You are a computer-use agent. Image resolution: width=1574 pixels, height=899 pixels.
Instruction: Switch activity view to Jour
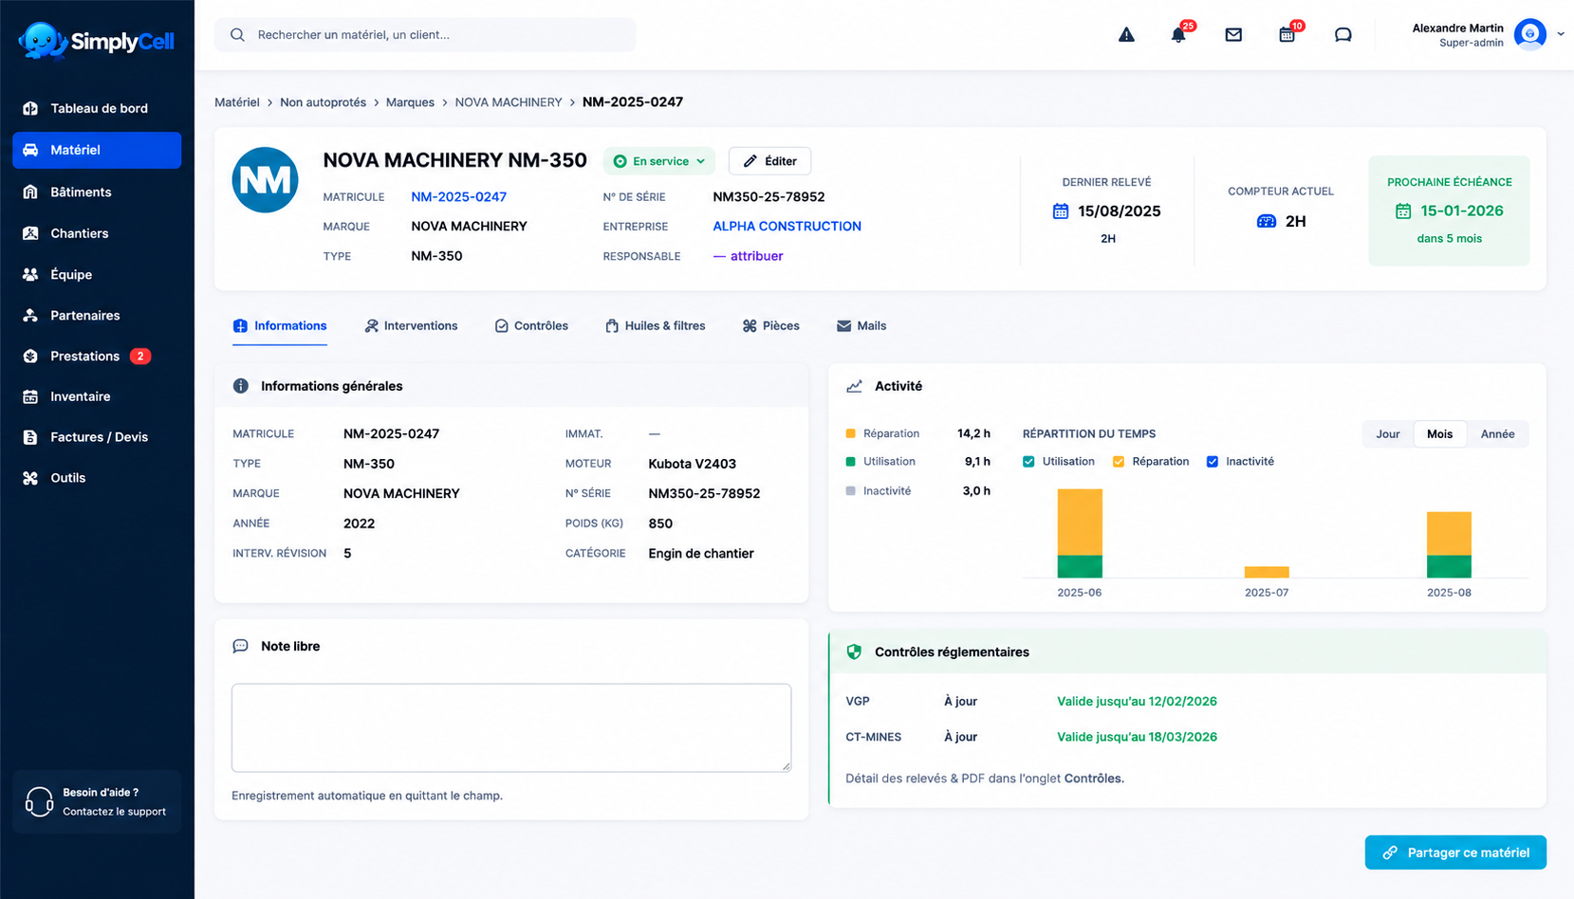(1388, 433)
